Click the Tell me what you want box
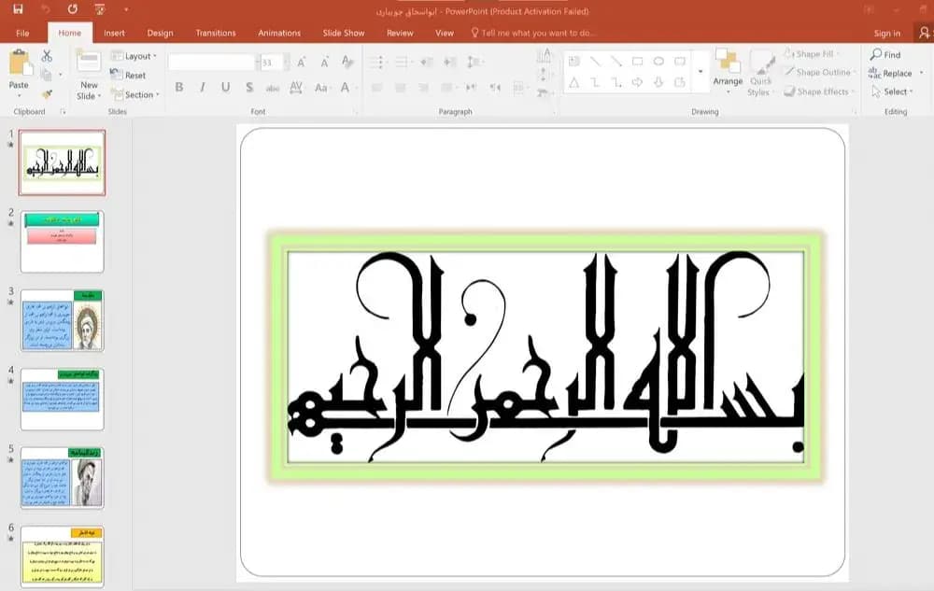Screen dimensions: 934x591 tap(533, 34)
